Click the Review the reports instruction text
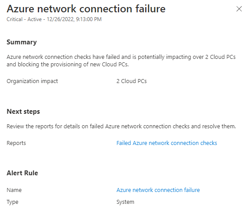Viewport: 251px width, 217px height. click(121, 127)
